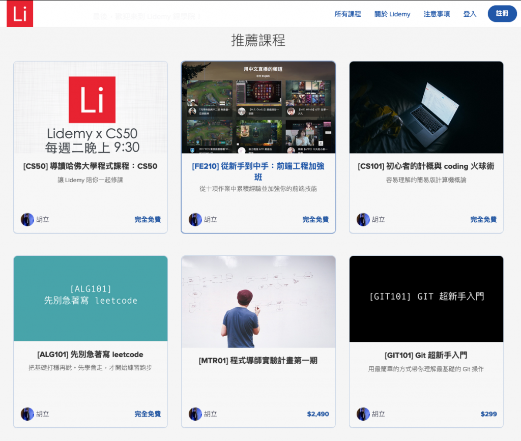Click author name 胡立 in CS101 card
This screenshot has height=441, width=521.
coord(379,220)
